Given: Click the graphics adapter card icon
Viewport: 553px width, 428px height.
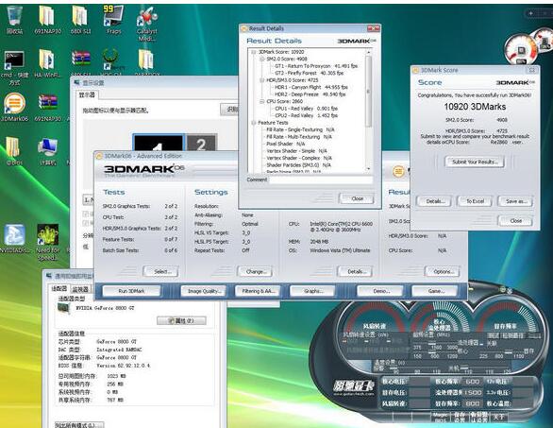Looking at the screenshot, I should (64, 308).
